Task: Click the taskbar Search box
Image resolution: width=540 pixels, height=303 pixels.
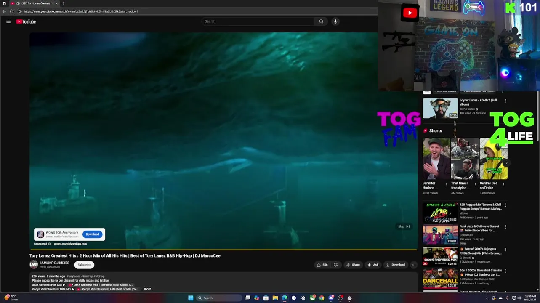Action: [219, 298]
